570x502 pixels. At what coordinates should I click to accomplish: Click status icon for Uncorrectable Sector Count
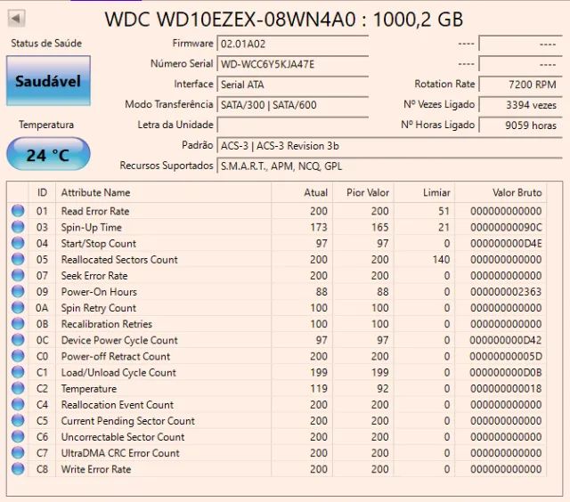tap(18, 437)
